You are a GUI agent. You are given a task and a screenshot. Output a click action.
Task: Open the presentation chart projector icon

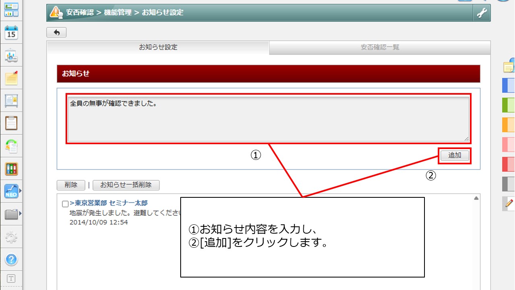point(11,56)
